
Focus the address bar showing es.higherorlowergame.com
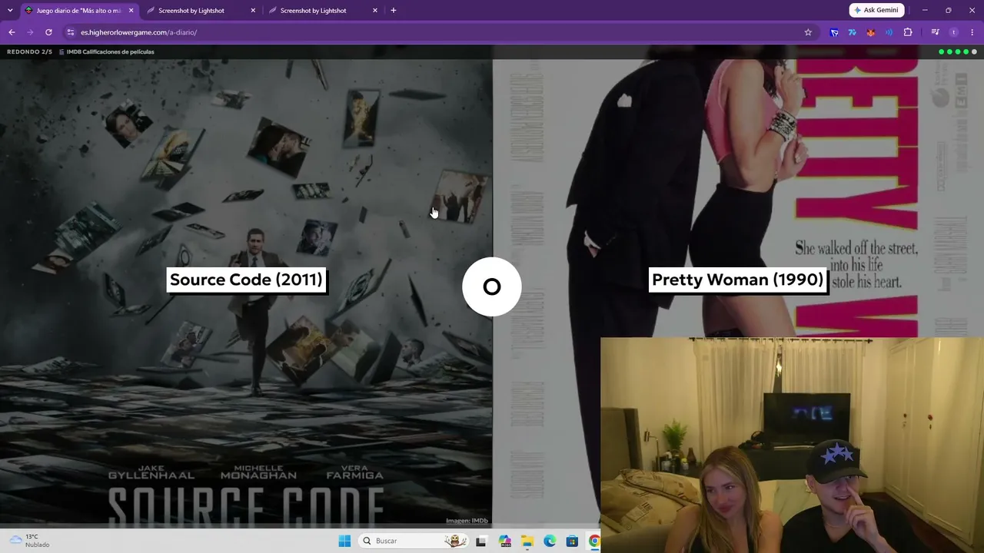(x=438, y=32)
